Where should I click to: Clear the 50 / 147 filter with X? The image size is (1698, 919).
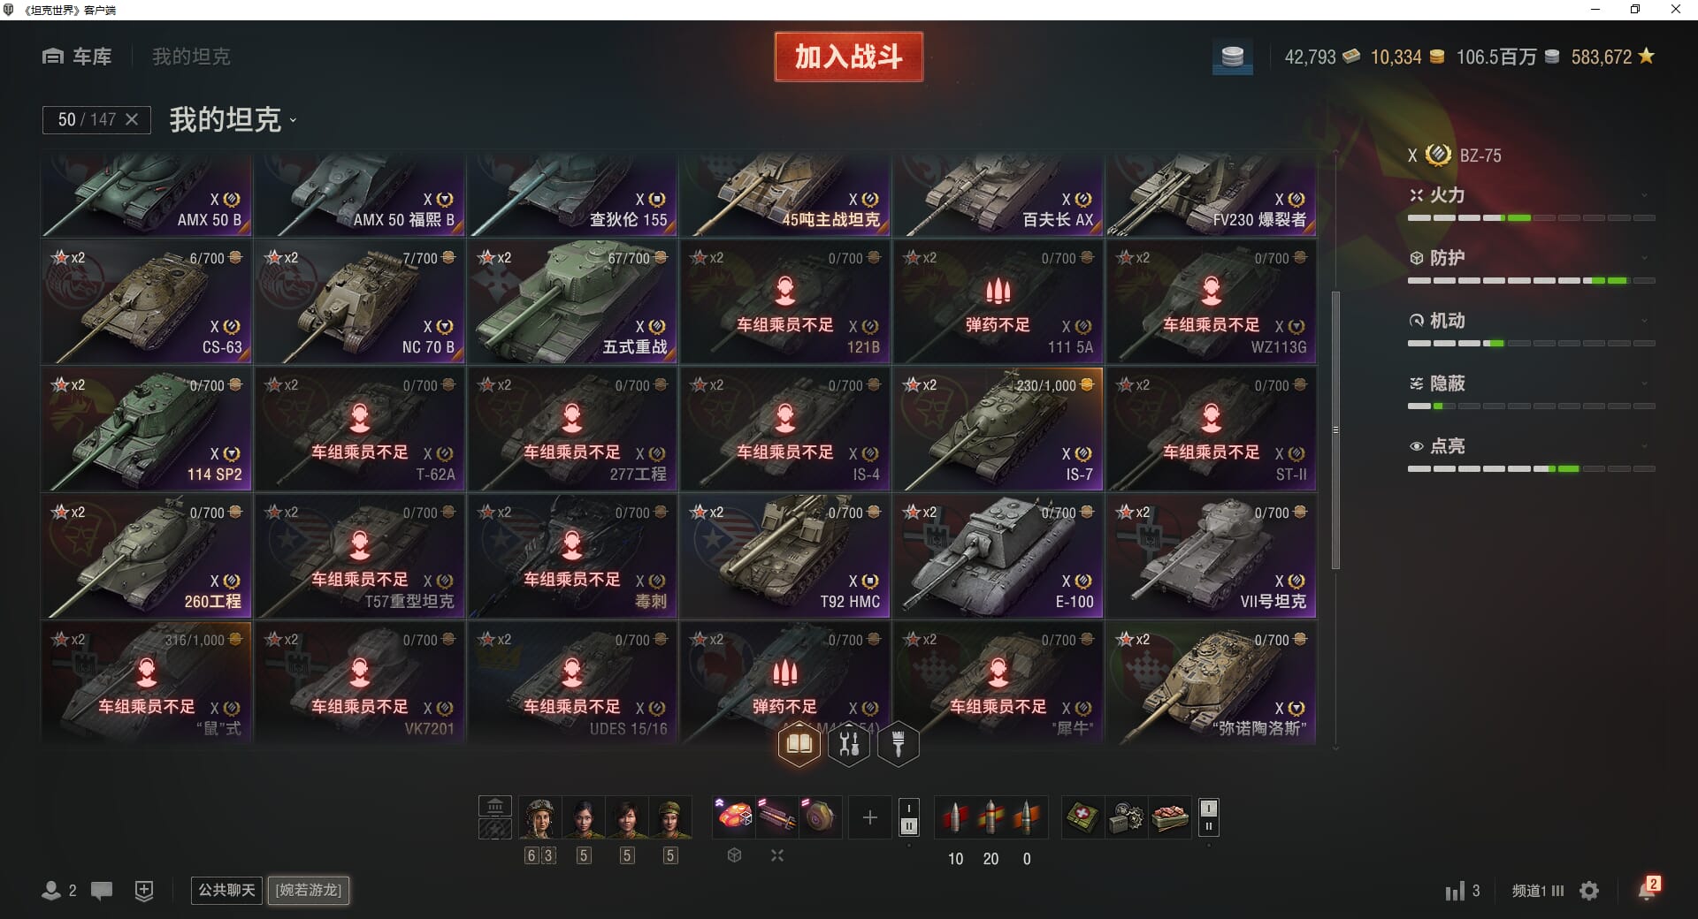pos(132,119)
